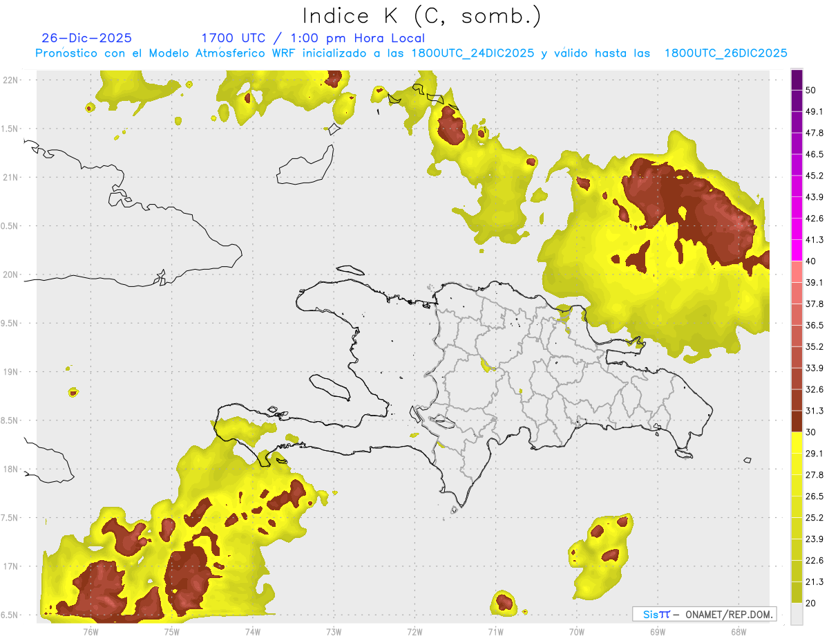The height and width of the screenshot is (641, 829).
Task: Click the '27.8' color bar label
Action: pyautogui.click(x=814, y=475)
